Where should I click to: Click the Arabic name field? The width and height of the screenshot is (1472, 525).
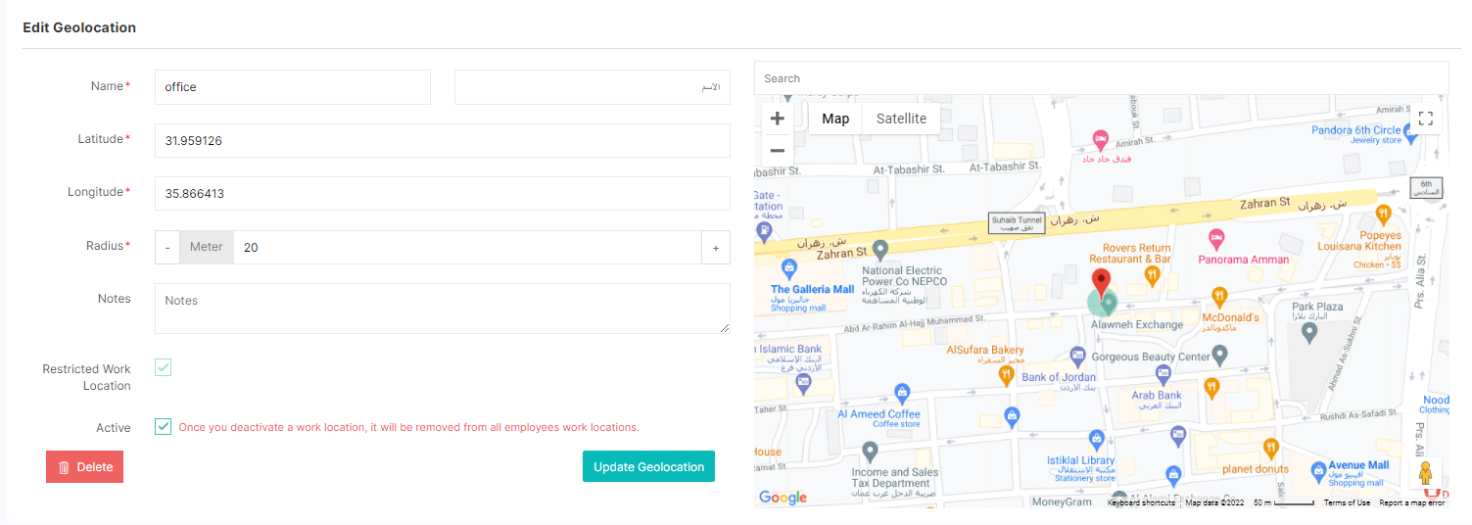[x=593, y=87]
